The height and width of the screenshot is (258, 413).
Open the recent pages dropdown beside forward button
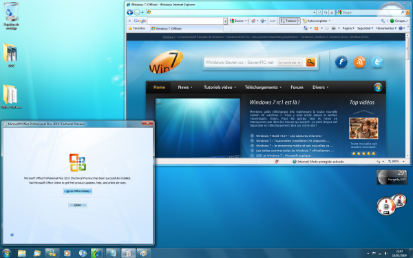point(142,12)
